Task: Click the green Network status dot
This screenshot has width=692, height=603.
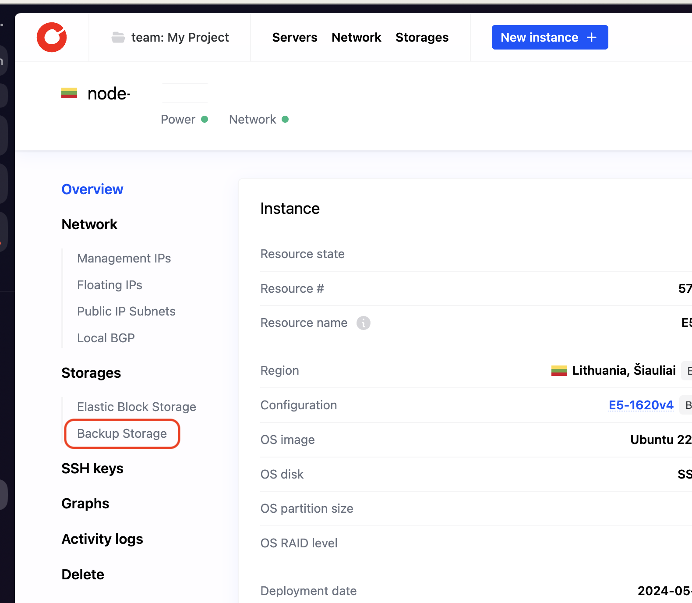Action: click(285, 119)
